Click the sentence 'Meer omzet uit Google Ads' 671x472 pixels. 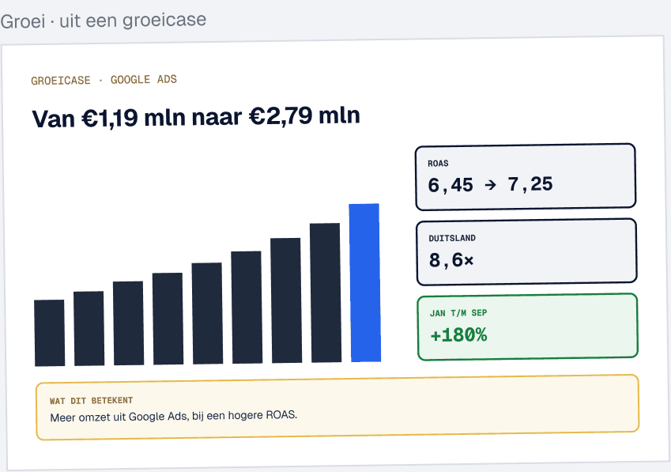174,416
